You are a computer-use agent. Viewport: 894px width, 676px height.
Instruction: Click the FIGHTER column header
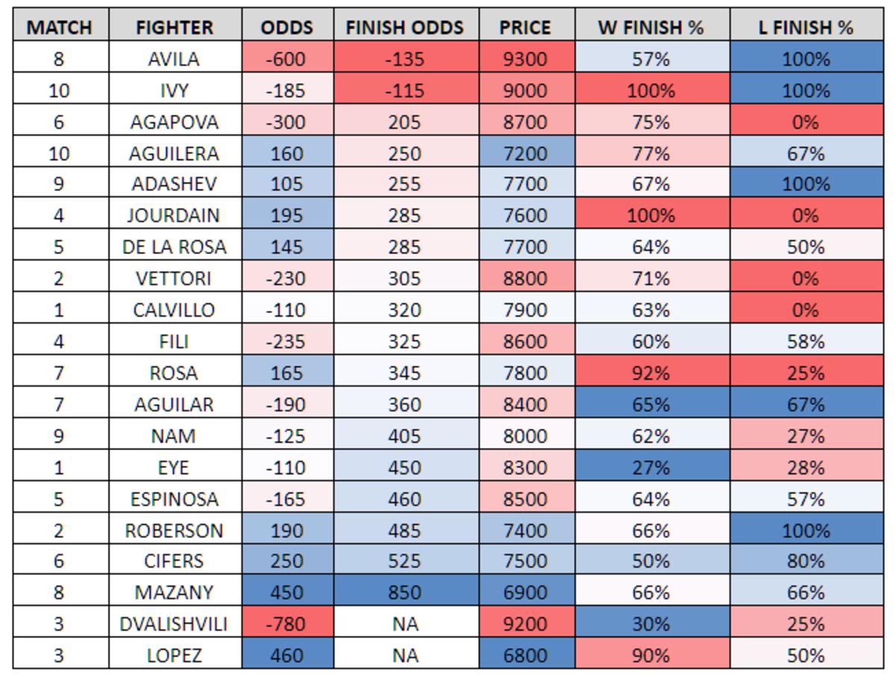pyautogui.click(x=174, y=28)
